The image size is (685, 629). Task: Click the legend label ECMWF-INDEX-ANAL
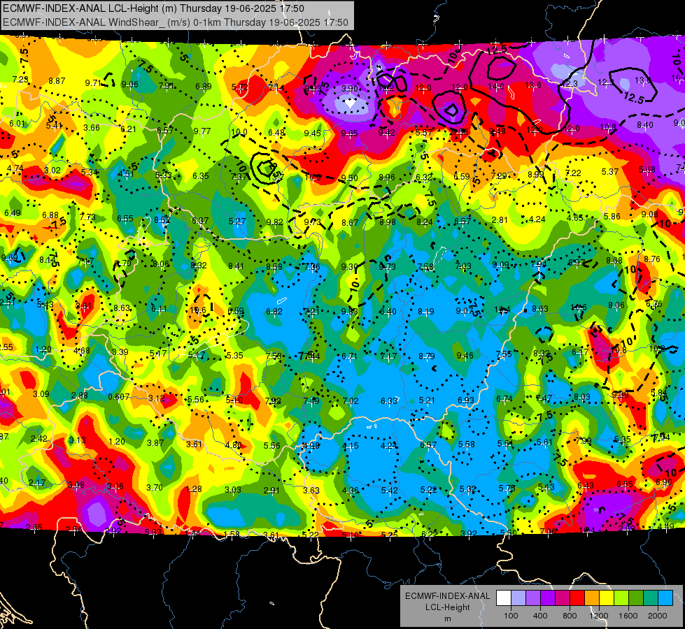[447, 596]
